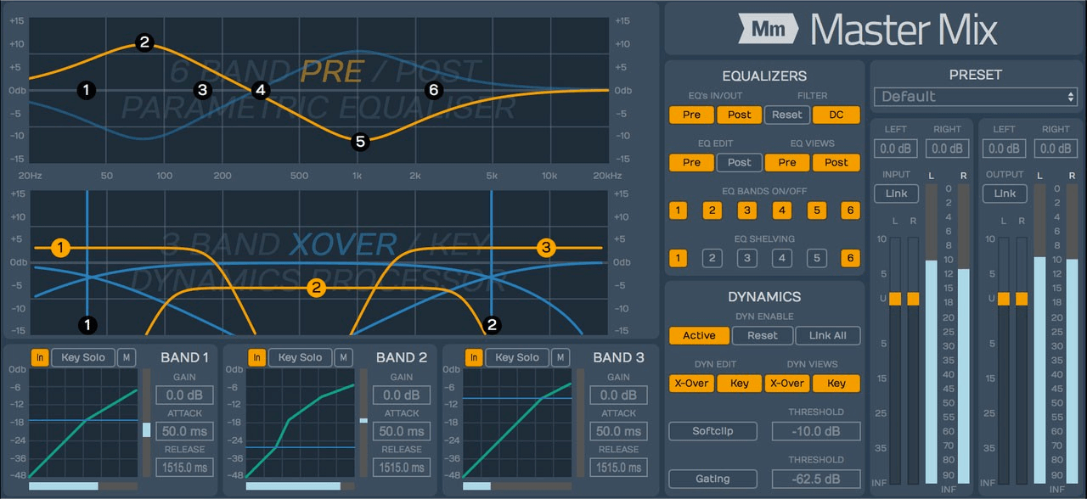1087x499 pixels.
Task: Open the Default preset dropdown
Action: point(975,97)
